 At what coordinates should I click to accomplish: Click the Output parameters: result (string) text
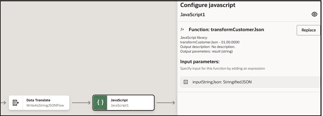pyautogui.click(x=207, y=51)
